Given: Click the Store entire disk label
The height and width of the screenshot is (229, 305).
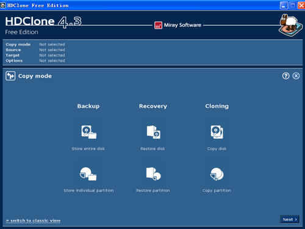Looking at the screenshot, I should pyautogui.click(x=88, y=148).
